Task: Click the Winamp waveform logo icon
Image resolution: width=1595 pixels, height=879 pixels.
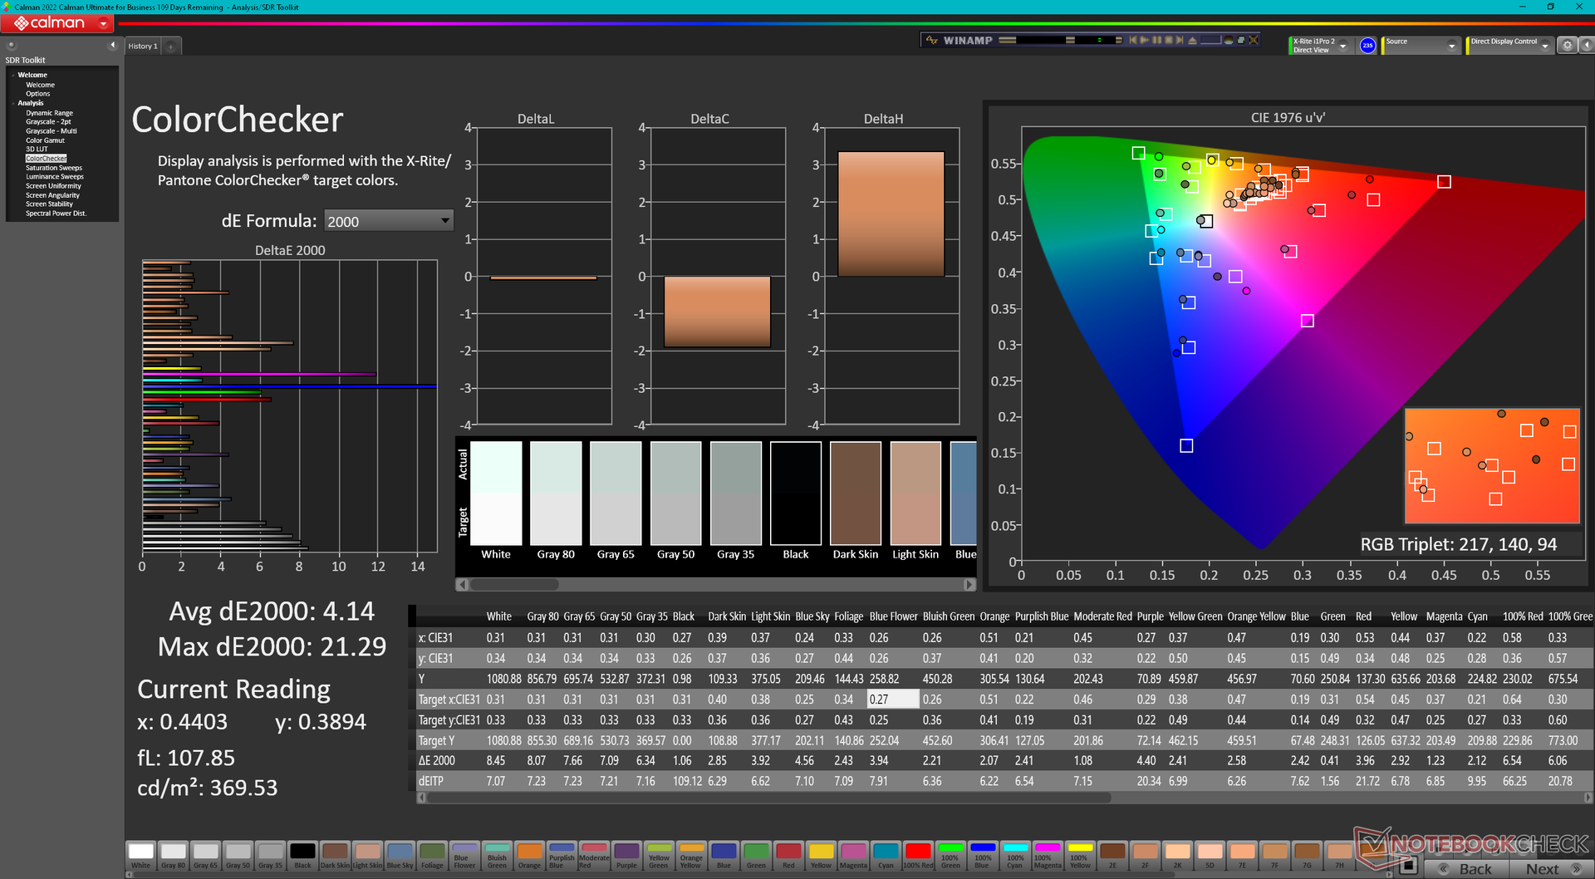Action: (x=932, y=40)
